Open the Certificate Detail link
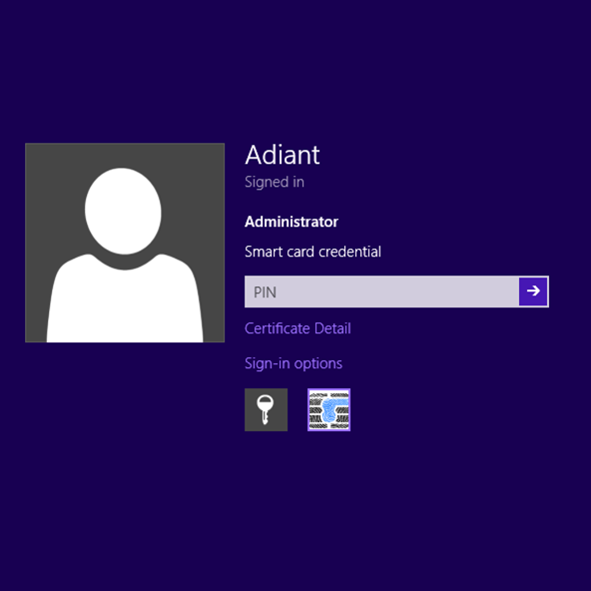Screen dimensions: 591x591 pyautogui.click(x=297, y=328)
